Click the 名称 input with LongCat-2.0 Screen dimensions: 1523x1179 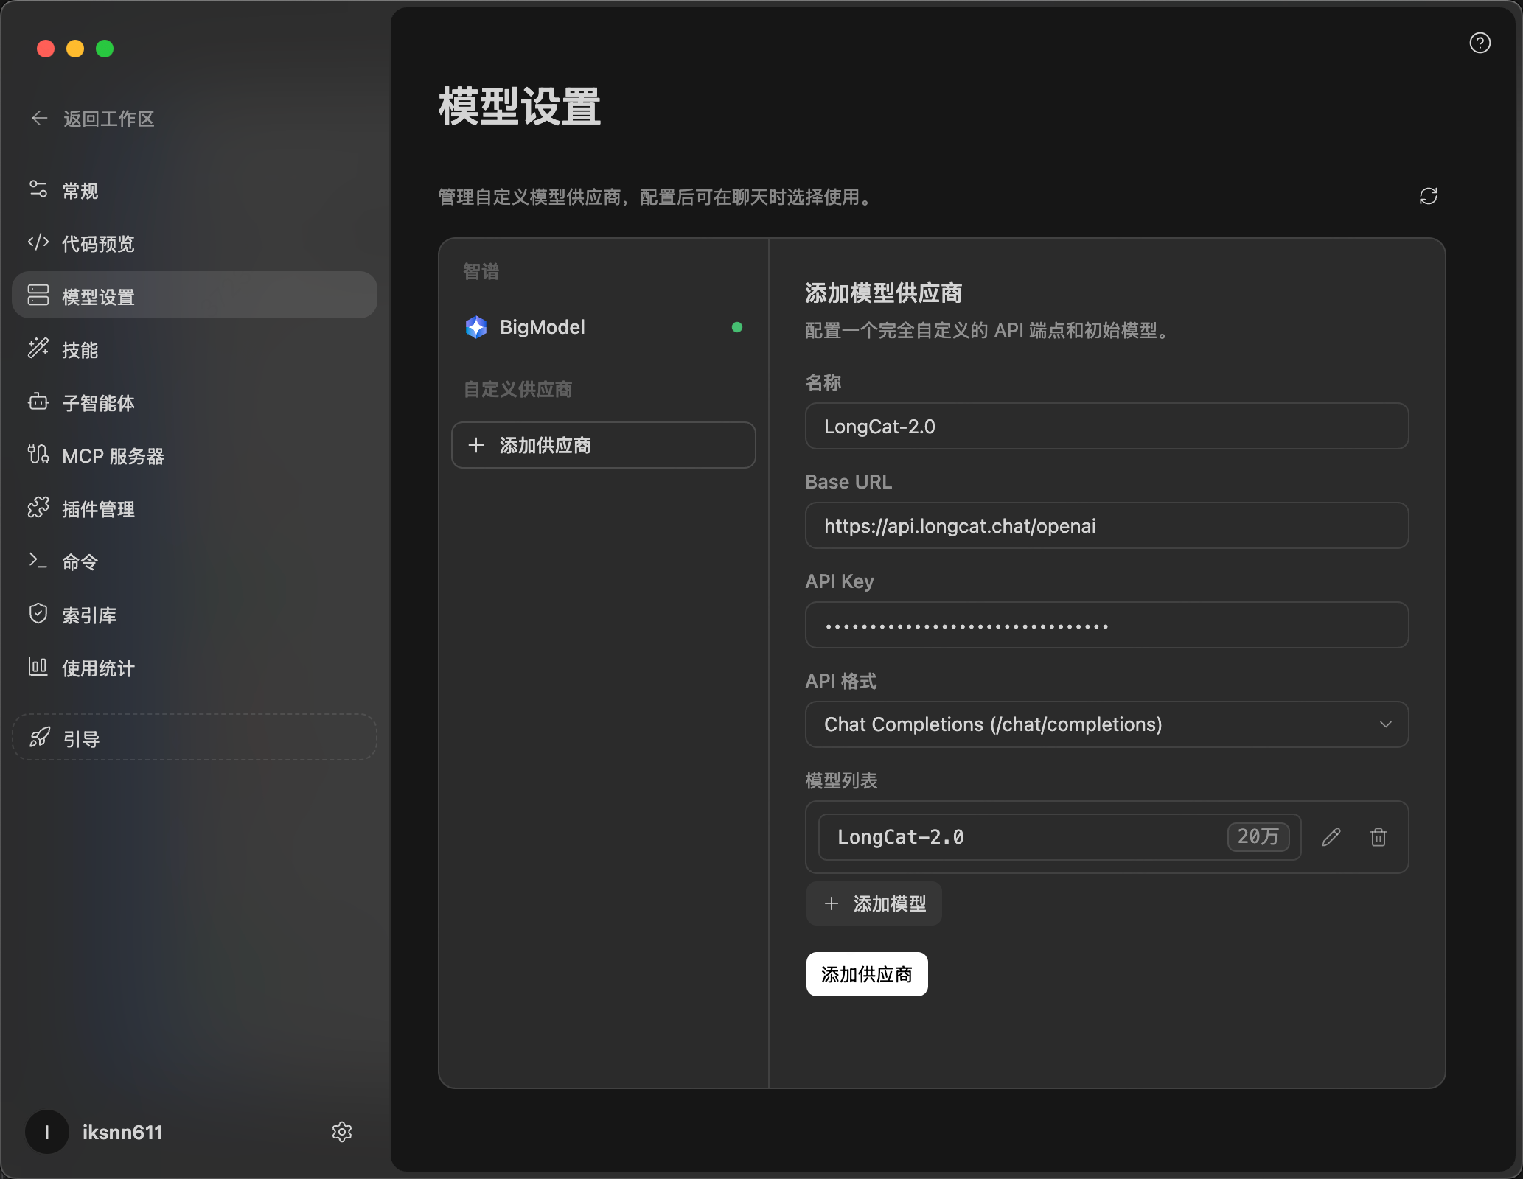coord(1106,426)
